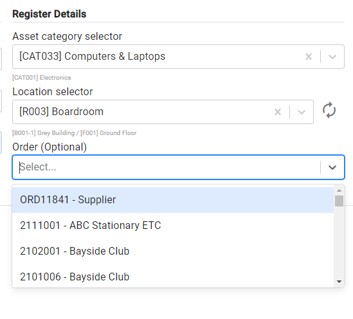Expand the Asset category selector dropdown
Screen dimensions: 353x319
tap(332, 57)
